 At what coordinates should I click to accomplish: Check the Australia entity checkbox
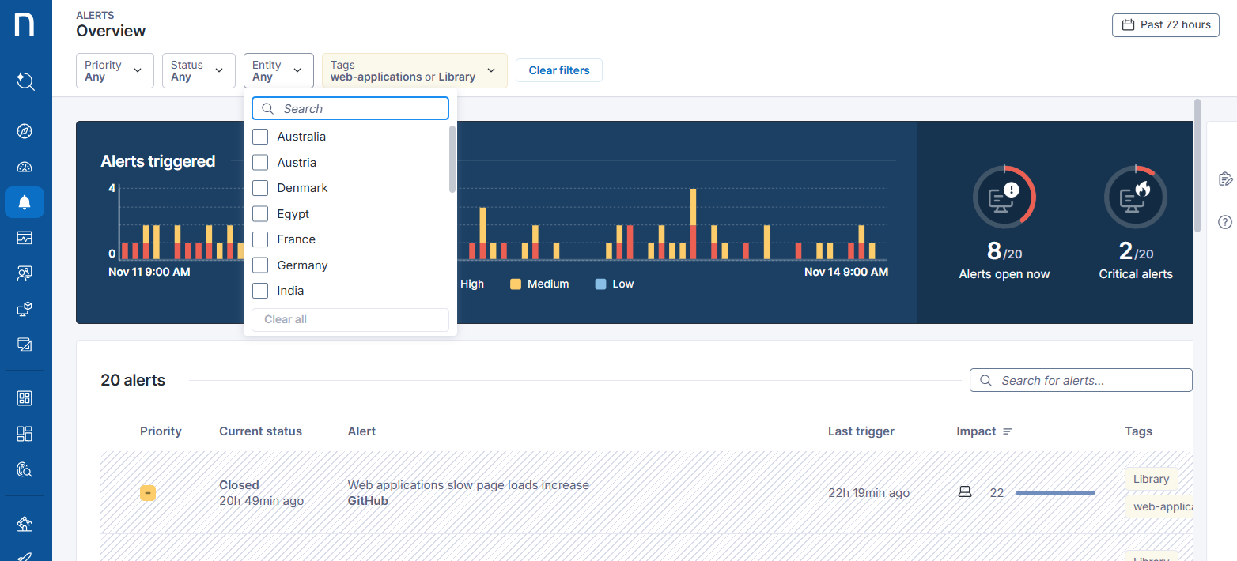click(260, 137)
